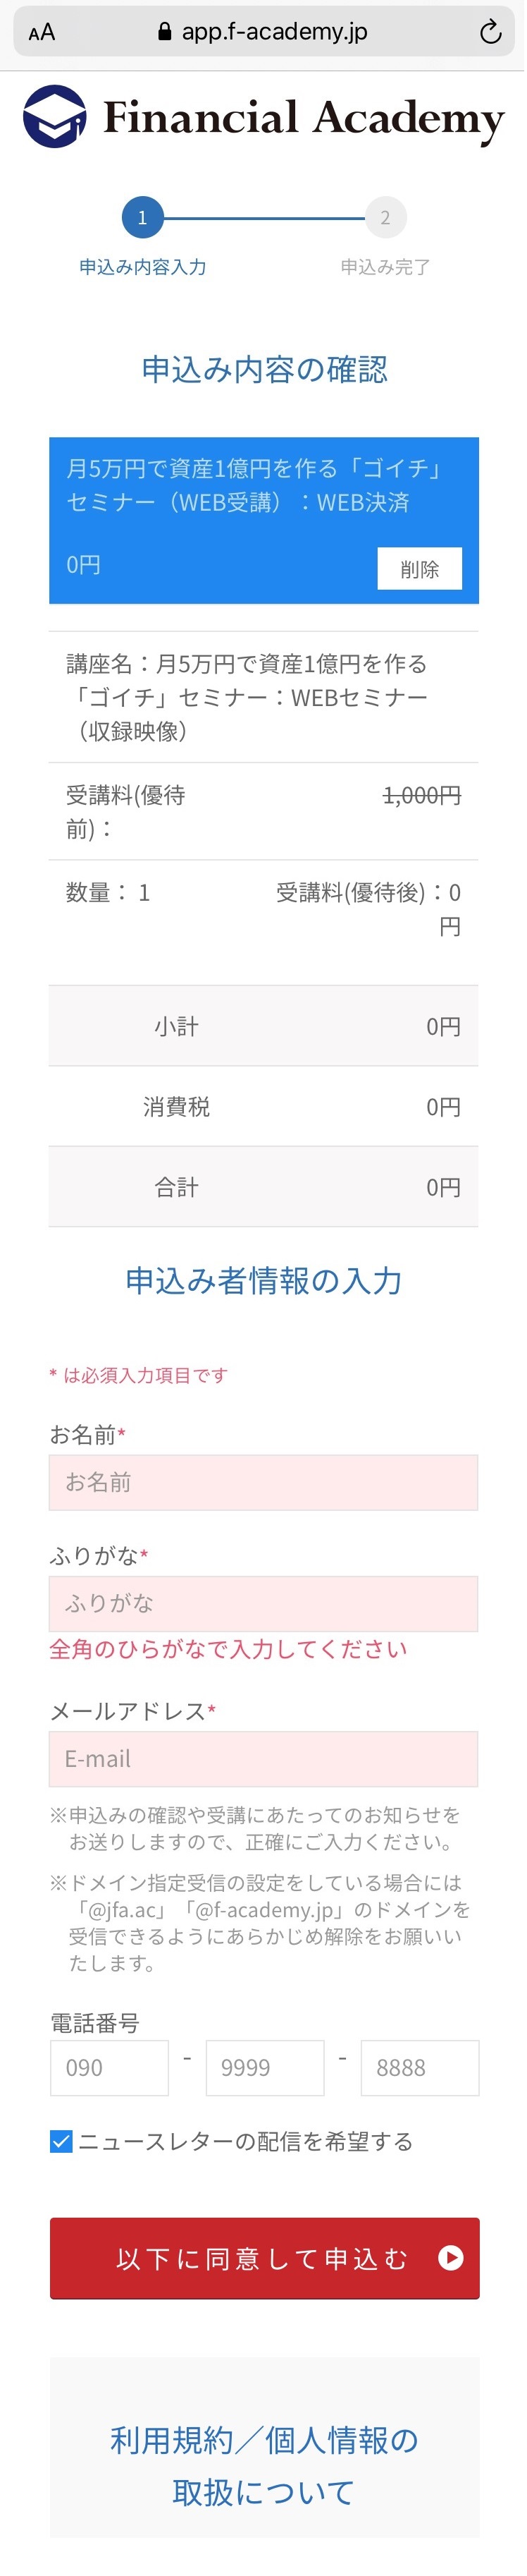The width and height of the screenshot is (527, 2576).
Task: Focus the お名前 name input field
Action: pyautogui.click(x=263, y=1482)
